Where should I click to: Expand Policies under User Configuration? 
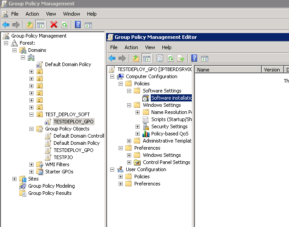pyautogui.click(x=121, y=177)
